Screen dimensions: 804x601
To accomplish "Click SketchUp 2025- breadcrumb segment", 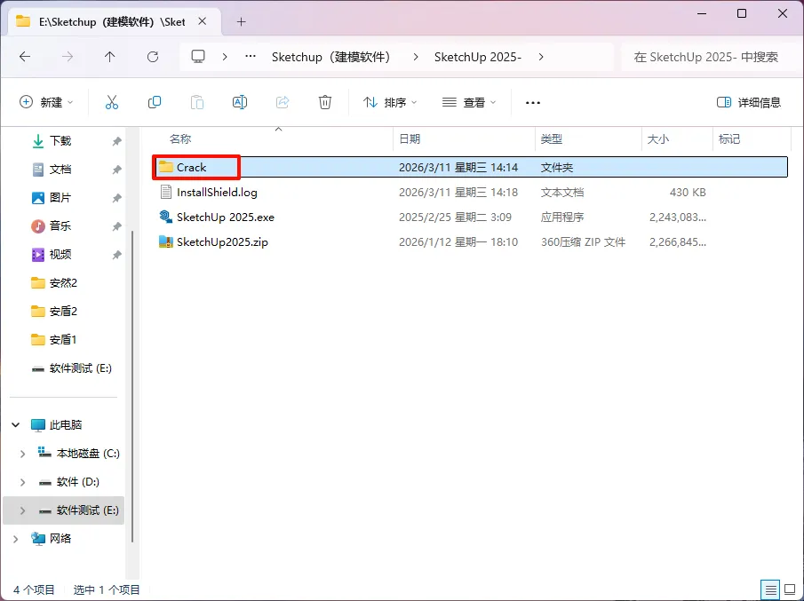I will (x=478, y=57).
